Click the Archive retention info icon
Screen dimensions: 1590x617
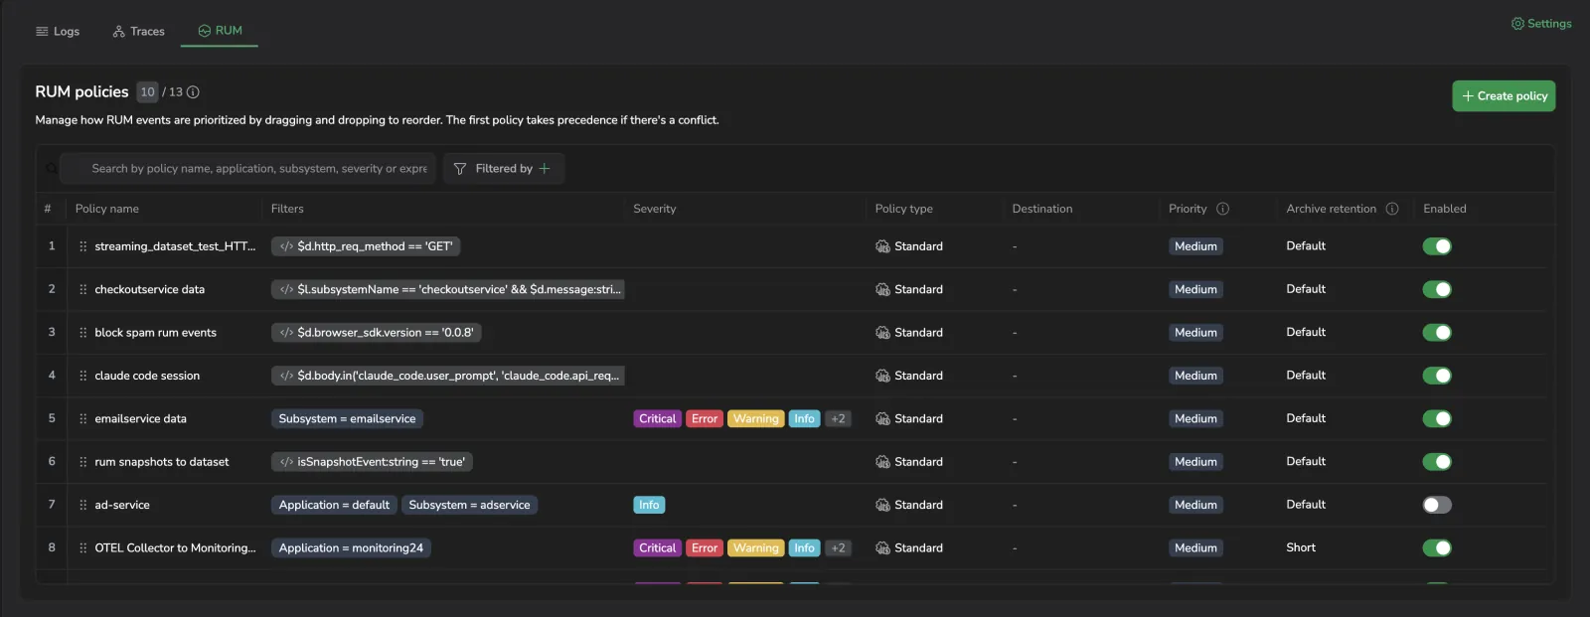click(1392, 209)
